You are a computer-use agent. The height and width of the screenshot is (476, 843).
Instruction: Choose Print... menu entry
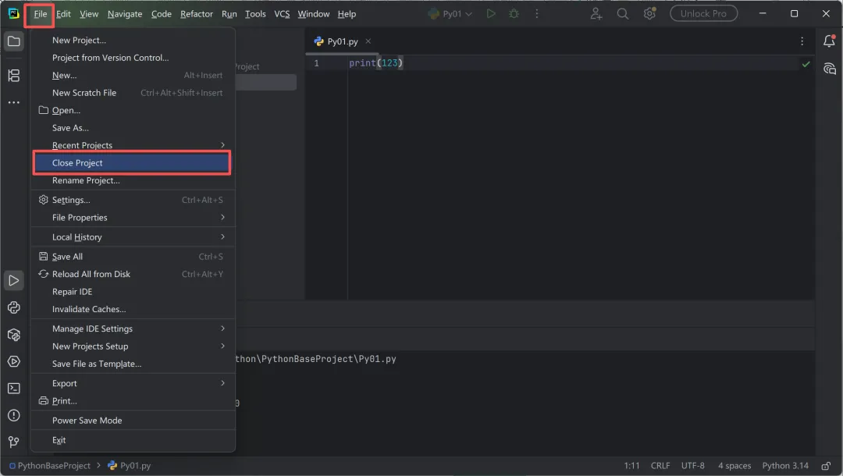pyautogui.click(x=133, y=401)
